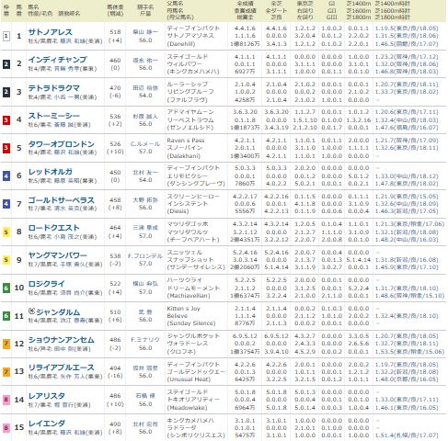
Task: Open horse インディチャンプ details
Action: click(58, 60)
